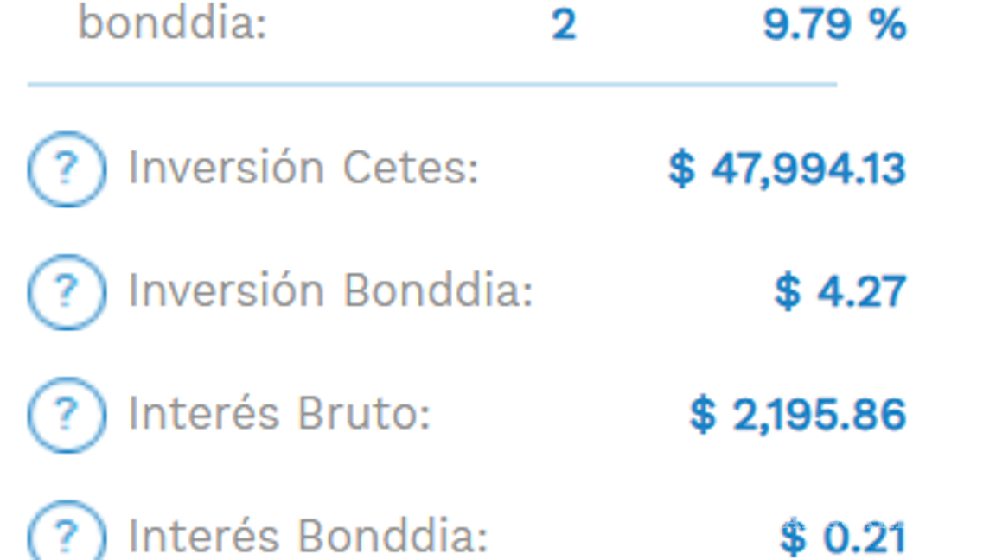Click the horizontal divider line
The width and height of the screenshot is (996, 560).
[432, 84]
